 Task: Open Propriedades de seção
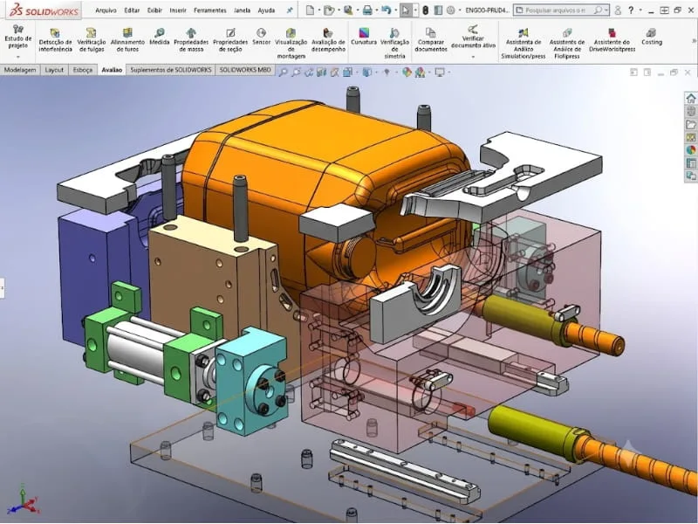[x=230, y=39]
